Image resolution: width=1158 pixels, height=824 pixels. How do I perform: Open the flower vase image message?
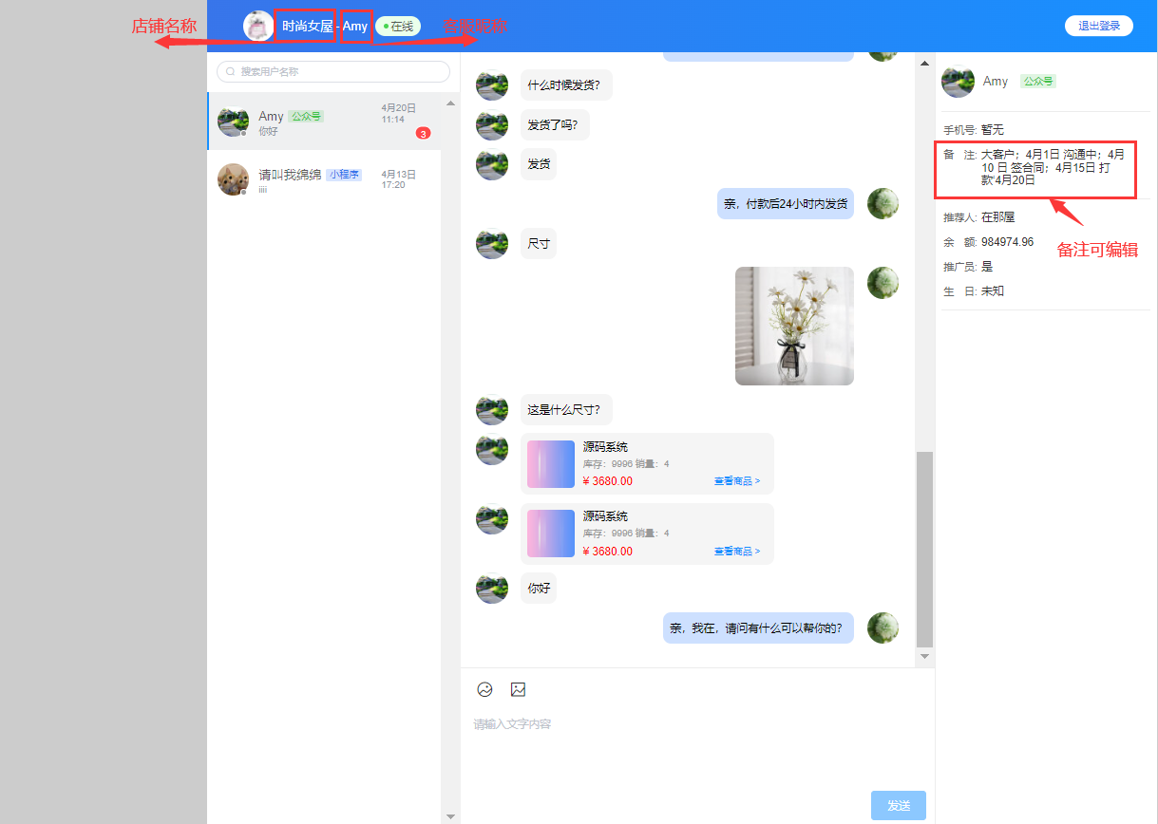(x=794, y=326)
